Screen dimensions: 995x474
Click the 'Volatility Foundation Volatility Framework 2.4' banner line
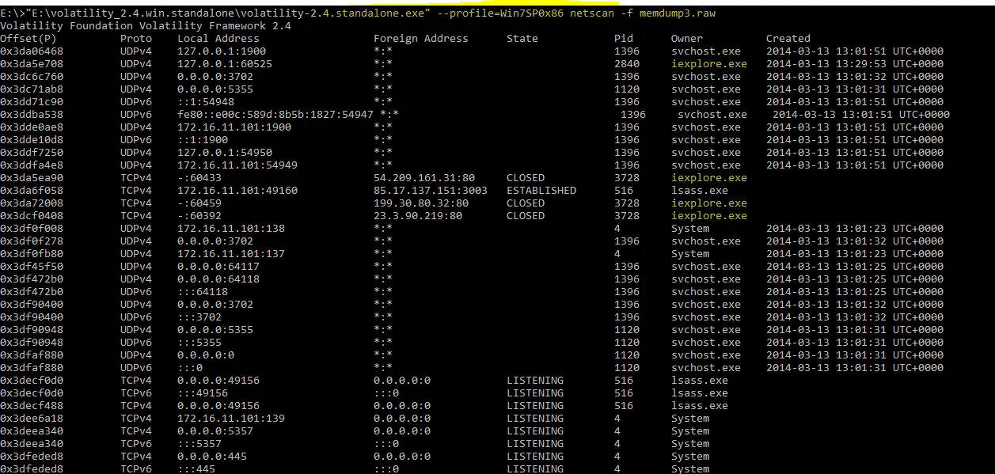(x=146, y=25)
